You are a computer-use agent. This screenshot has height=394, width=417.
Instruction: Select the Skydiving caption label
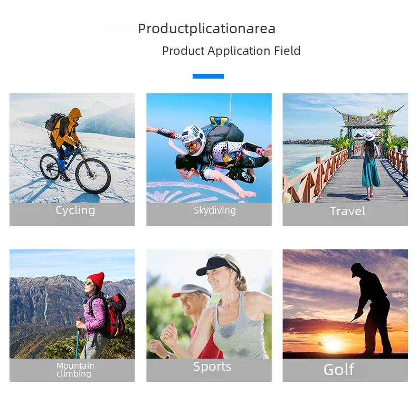(x=215, y=210)
